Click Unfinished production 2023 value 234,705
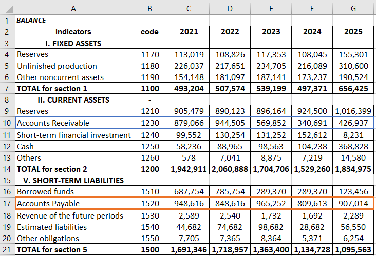Image resolution: width=376 pixels, height=256 pixels. (271, 66)
